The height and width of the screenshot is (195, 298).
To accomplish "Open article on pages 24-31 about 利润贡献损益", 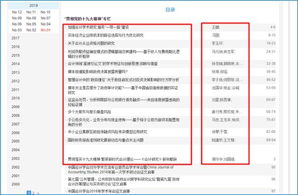I will pos(123,54).
